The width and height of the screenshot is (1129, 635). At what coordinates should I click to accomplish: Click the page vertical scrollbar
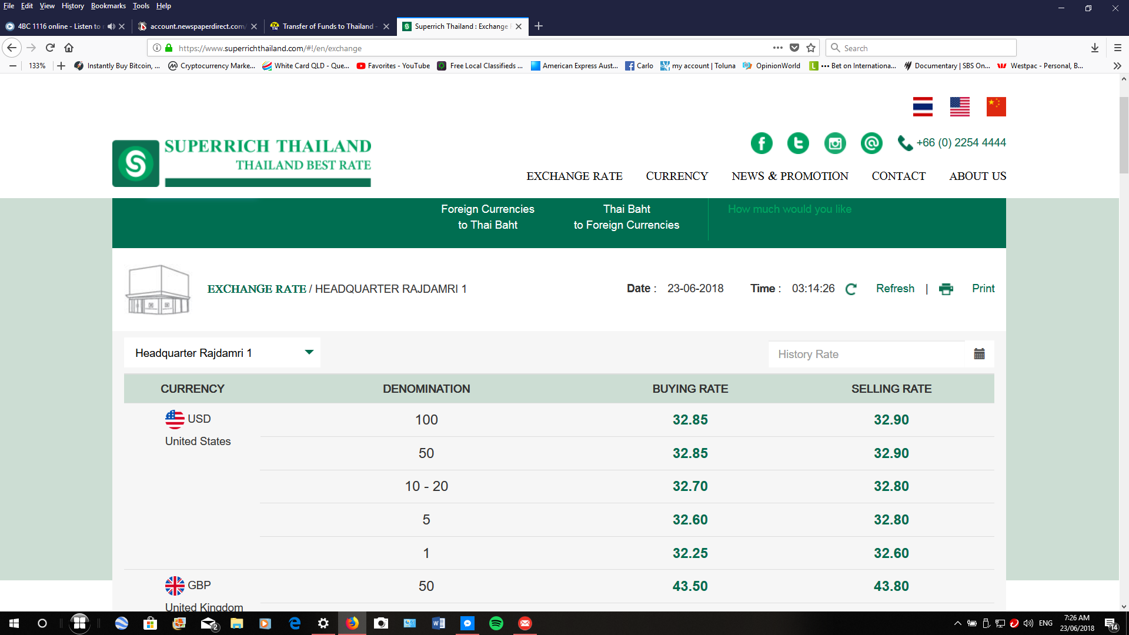tap(1124, 135)
